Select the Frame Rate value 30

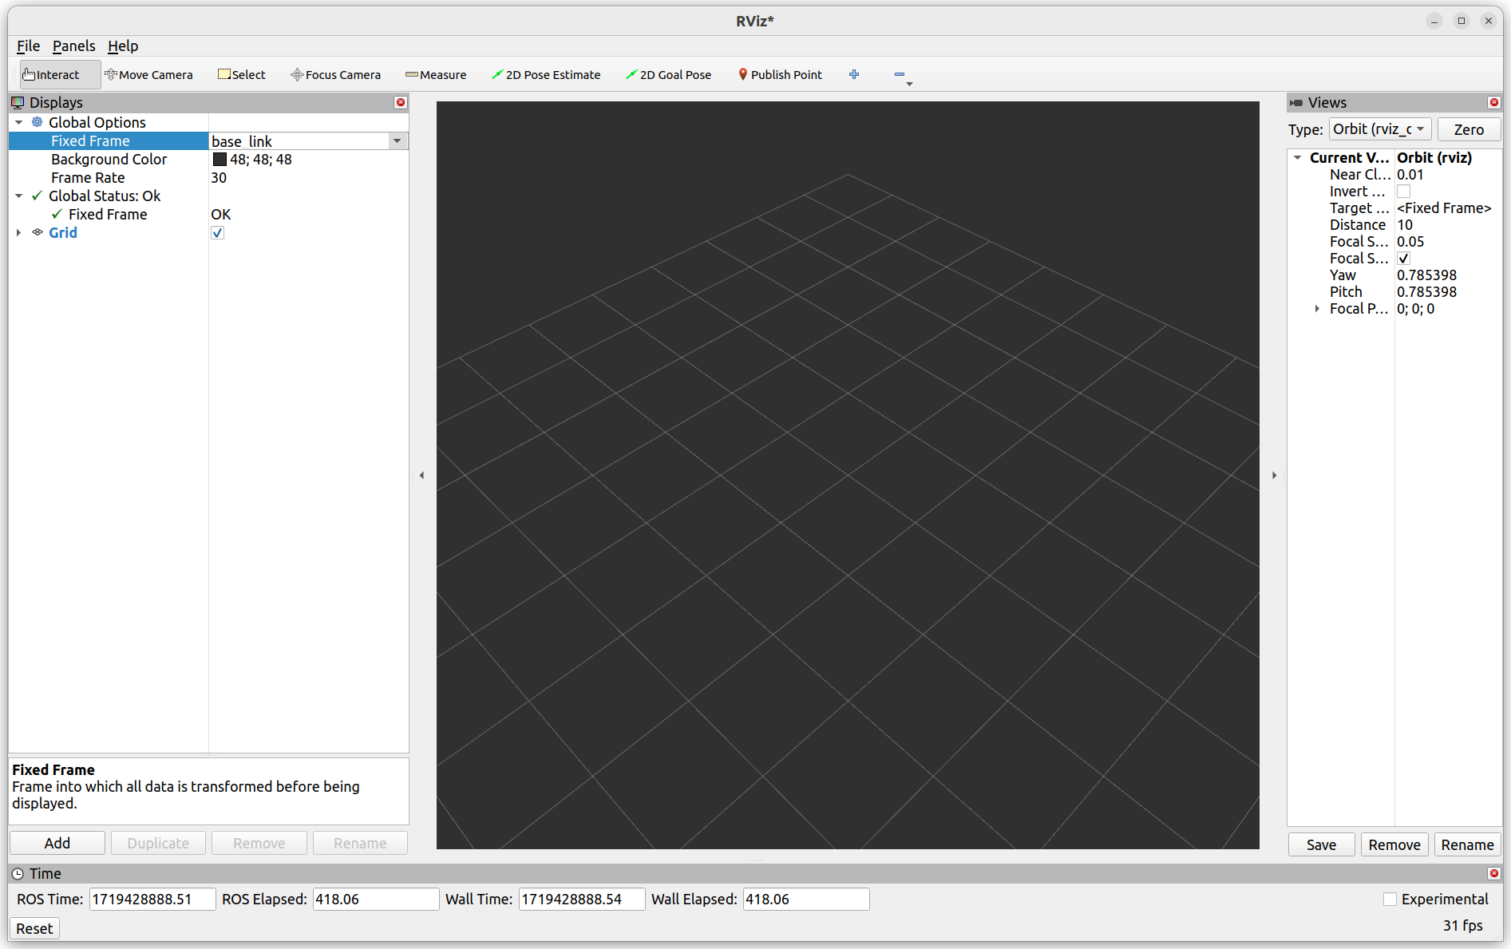[x=219, y=178]
